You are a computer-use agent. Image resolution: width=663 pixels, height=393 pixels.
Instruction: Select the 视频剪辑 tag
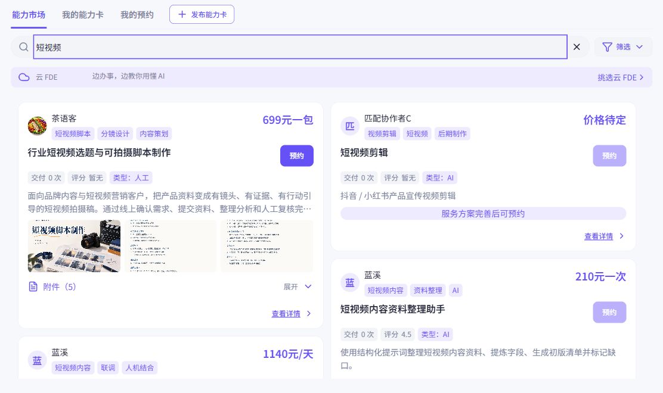tap(382, 134)
